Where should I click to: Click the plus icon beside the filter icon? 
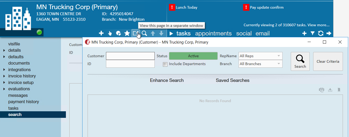pyautogui.click(x=304, y=33)
